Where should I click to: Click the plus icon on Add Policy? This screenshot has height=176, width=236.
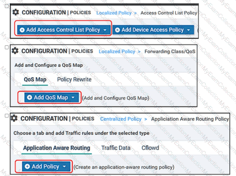coord(27,167)
